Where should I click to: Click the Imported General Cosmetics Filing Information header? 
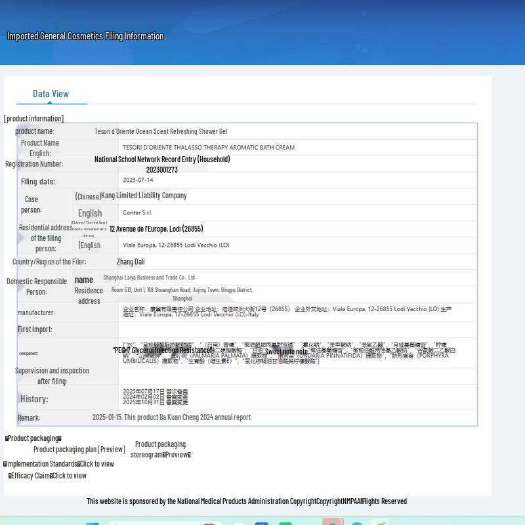(x=85, y=36)
